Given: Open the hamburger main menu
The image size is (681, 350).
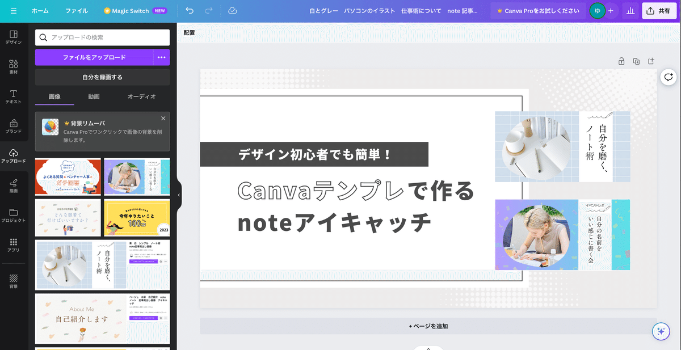Looking at the screenshot, I should tap(14, 11).
